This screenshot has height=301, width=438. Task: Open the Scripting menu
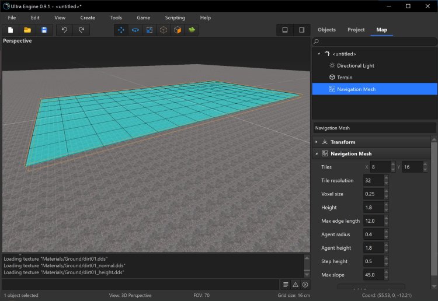tap(175, 17)
